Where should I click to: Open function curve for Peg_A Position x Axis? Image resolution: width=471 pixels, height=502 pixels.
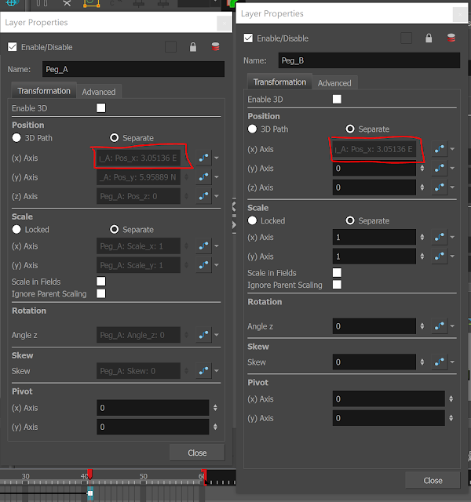[x=203, y=158]
